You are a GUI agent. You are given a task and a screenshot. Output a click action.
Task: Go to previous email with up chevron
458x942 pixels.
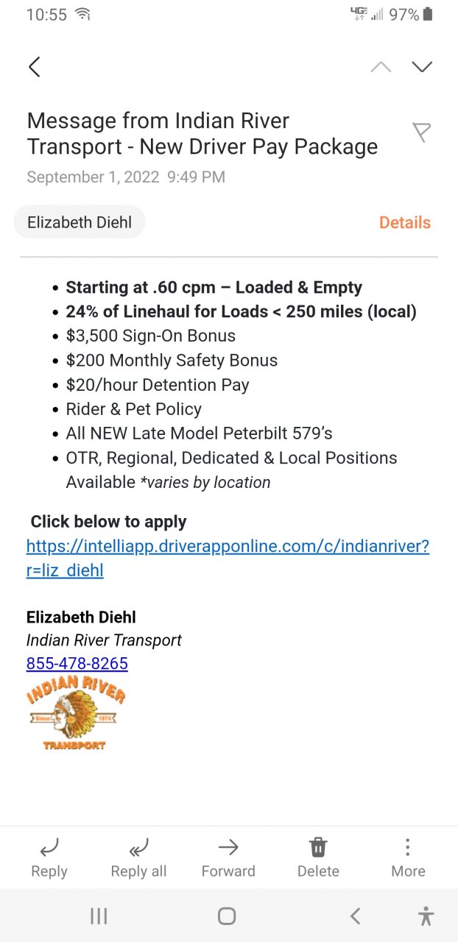pos(381,67)
